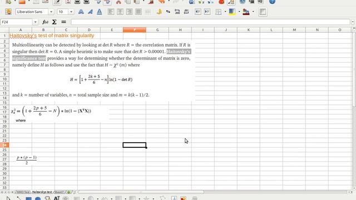Apply the background color swatch
This screenshot has width=356, height=200.
click(232, 12)
